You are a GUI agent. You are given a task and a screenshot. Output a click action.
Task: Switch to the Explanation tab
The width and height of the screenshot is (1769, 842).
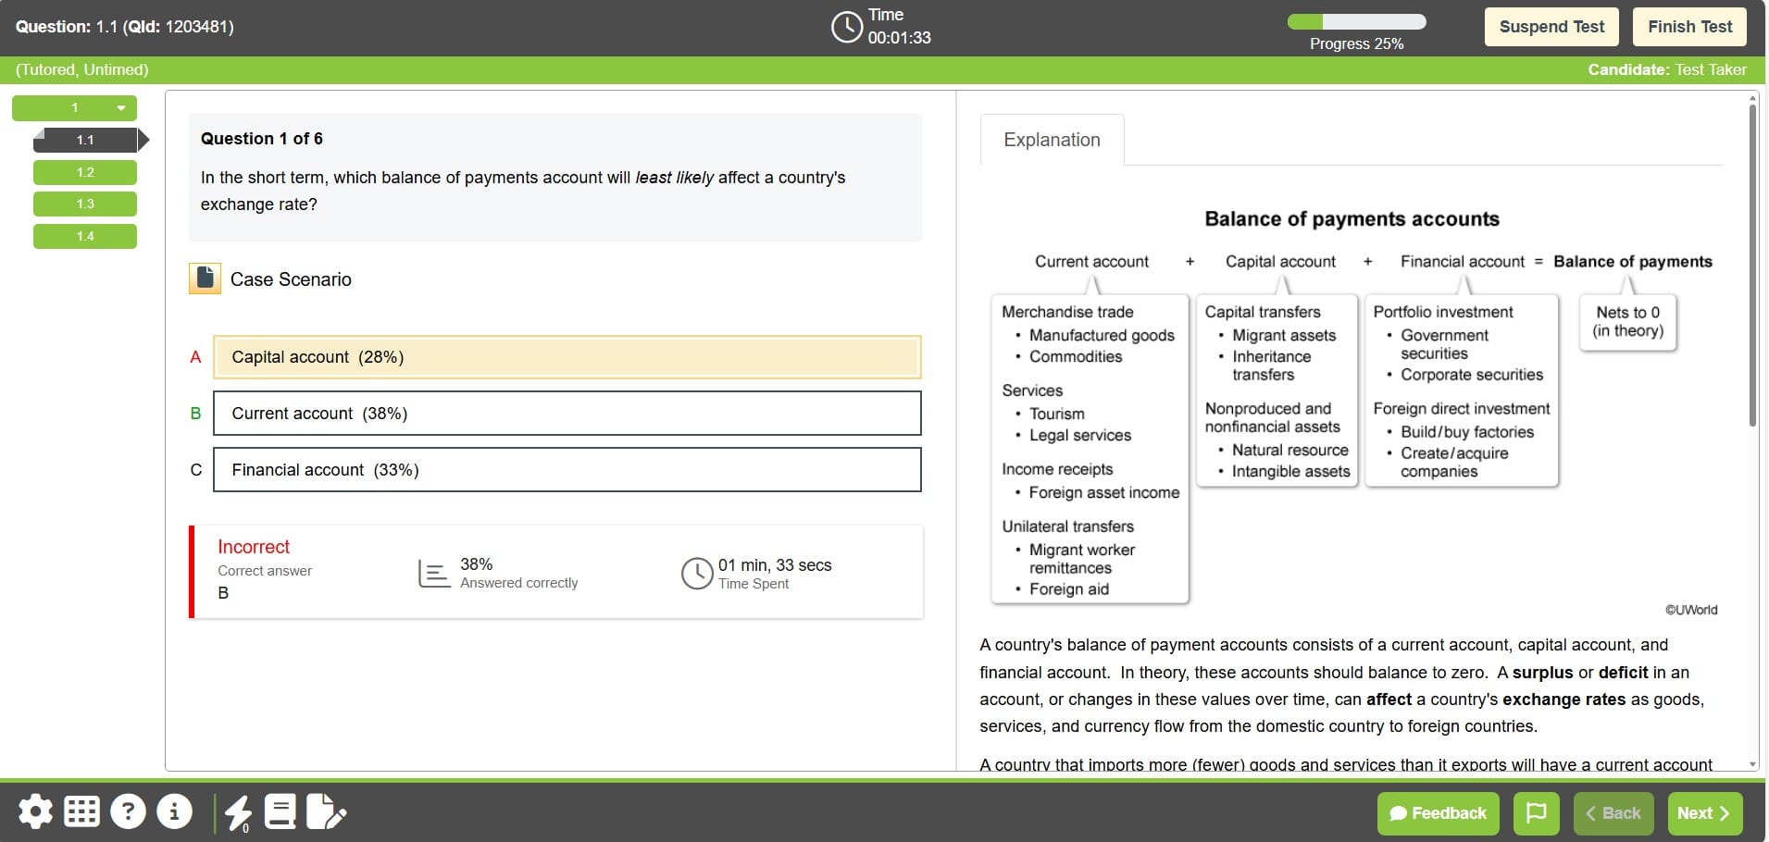1052,140
